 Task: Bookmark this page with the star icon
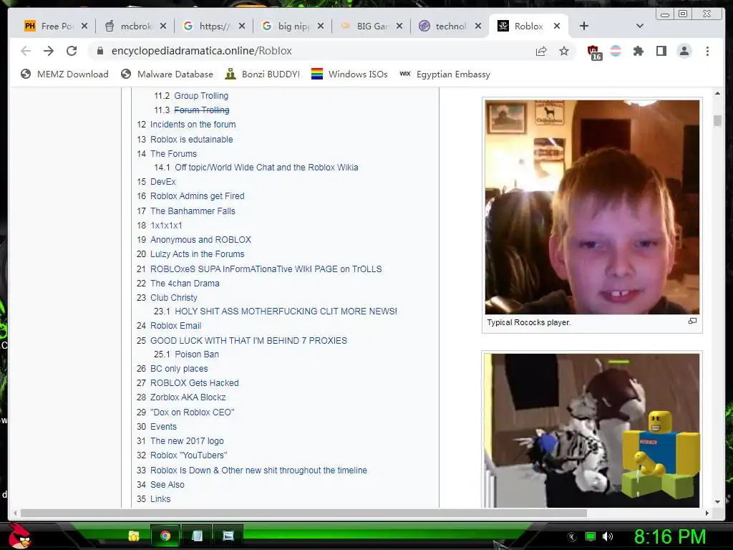click(x=564, y=51)
